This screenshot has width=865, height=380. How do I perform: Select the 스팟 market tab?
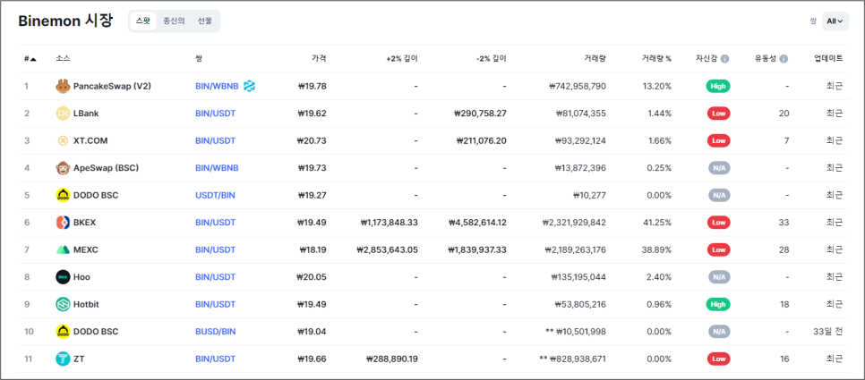tap(143, 21)
